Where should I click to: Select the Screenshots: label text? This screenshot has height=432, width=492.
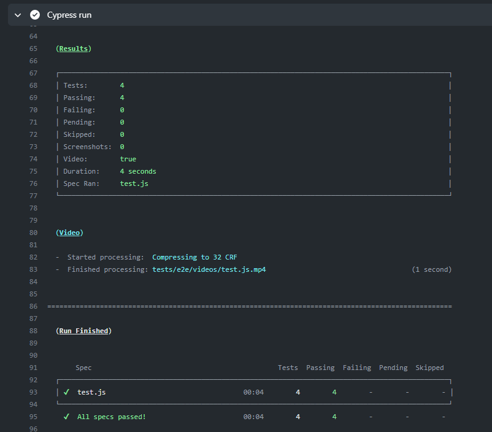(x=88, y=147)
